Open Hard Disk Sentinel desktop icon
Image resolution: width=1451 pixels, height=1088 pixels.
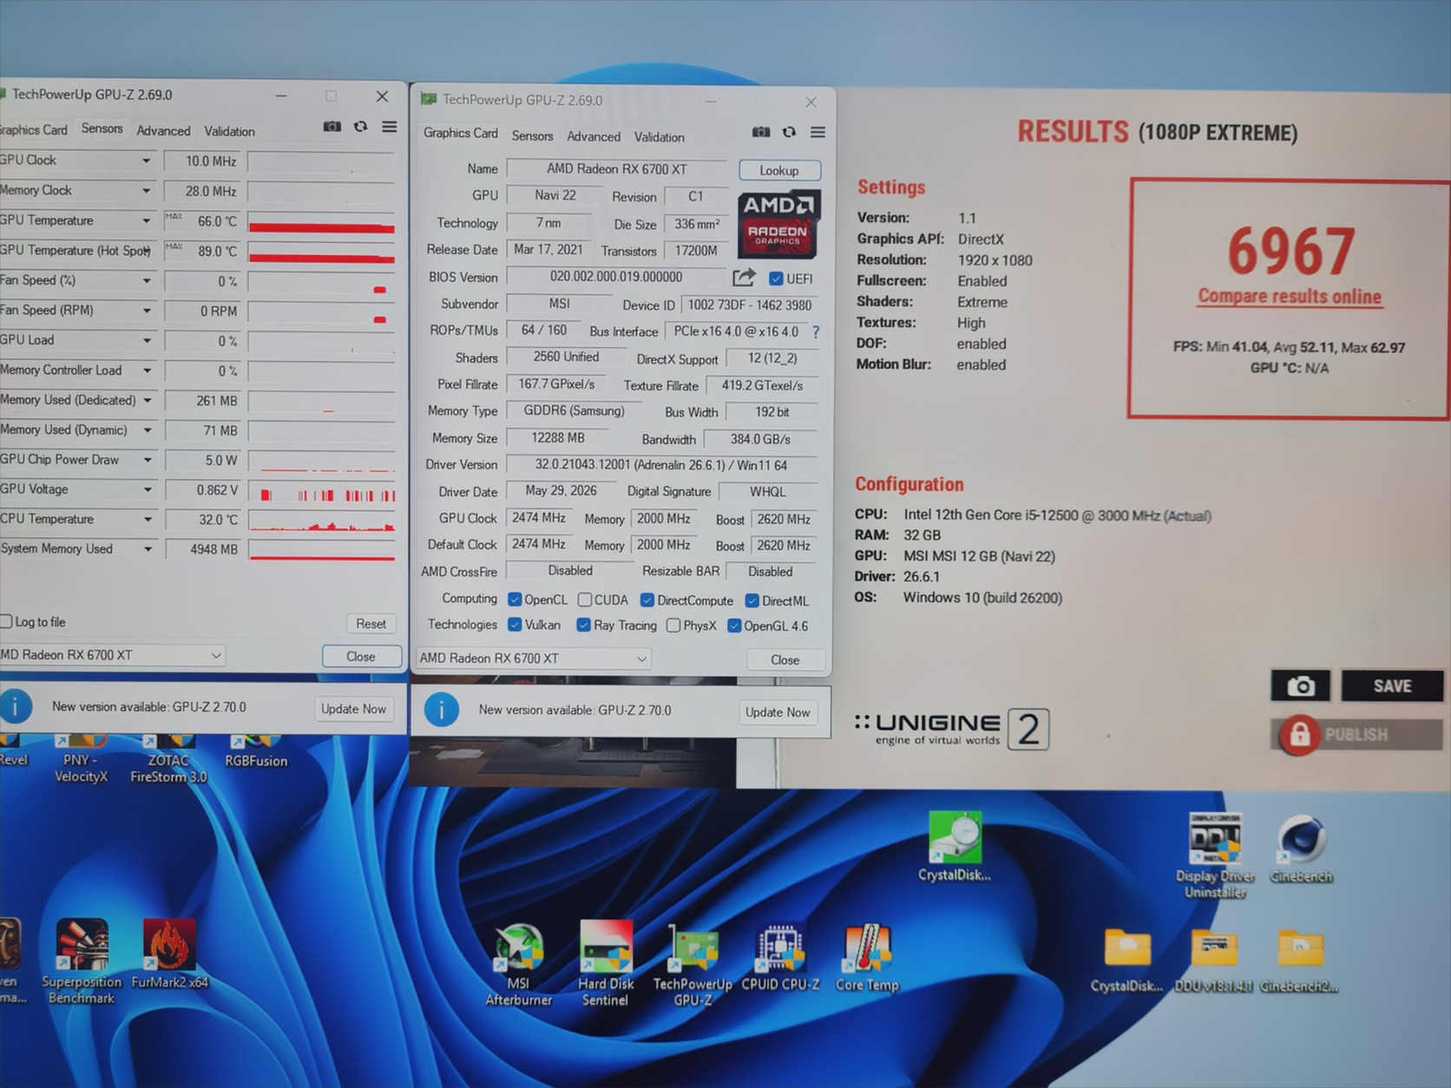pos(606,963)
